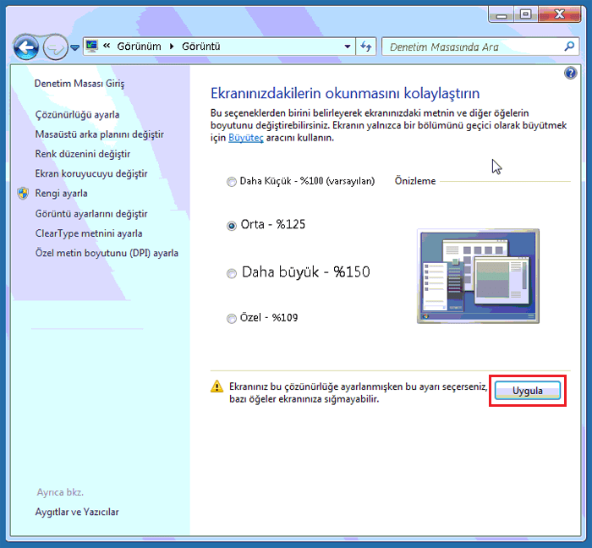Open Özel metin boyutunu (DPI) ayarla
The image size is (592, 548).
107,253
